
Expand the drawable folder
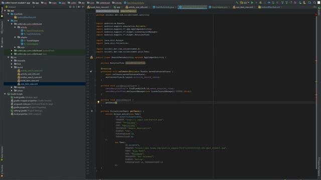coord(12,60)
